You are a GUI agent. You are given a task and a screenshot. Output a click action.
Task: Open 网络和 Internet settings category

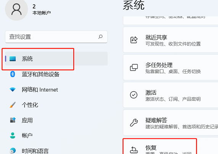pos(56,90)
